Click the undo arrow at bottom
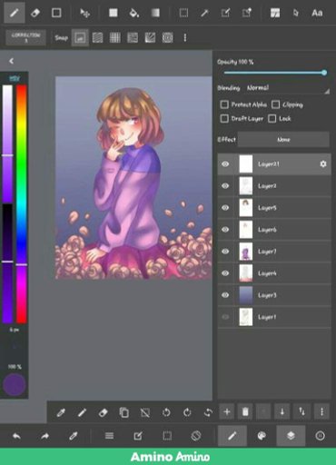 [x=16, y=436]
